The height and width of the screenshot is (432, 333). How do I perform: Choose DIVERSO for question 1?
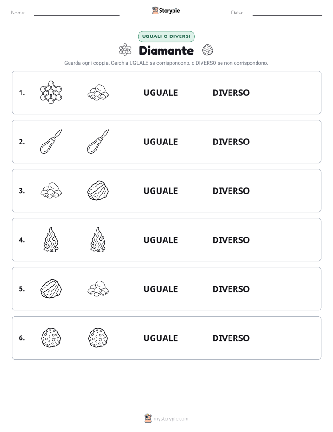231,93
